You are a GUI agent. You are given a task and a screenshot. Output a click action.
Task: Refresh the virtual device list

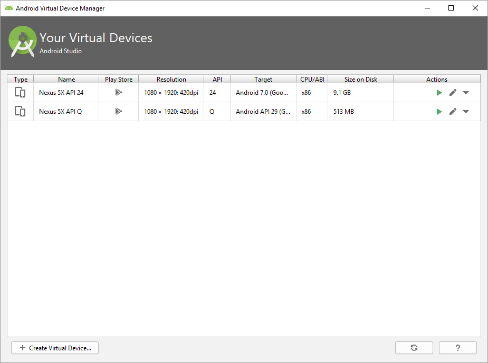click(x=414, y=348)
